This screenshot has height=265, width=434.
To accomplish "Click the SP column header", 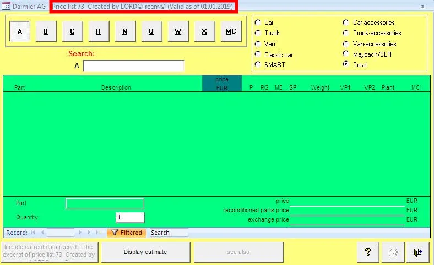I will click(293, 87).
